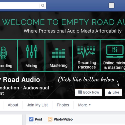125x125 pixels.
Task: Select the Mastering equalizer bars icon
Action: [58, 53]
